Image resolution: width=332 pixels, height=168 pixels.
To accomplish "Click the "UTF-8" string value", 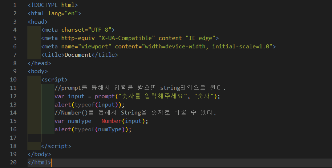I will (100, 30).
